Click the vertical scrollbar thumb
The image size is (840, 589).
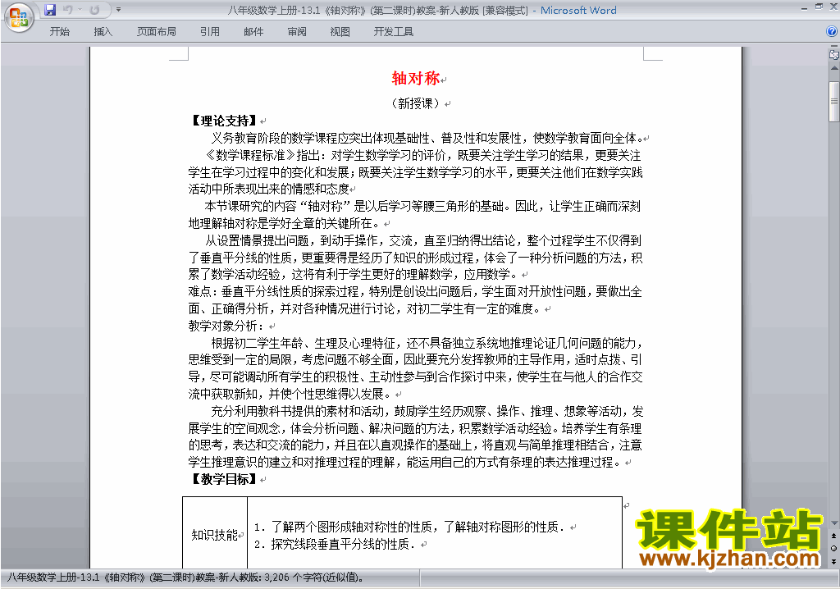(834, 101)
